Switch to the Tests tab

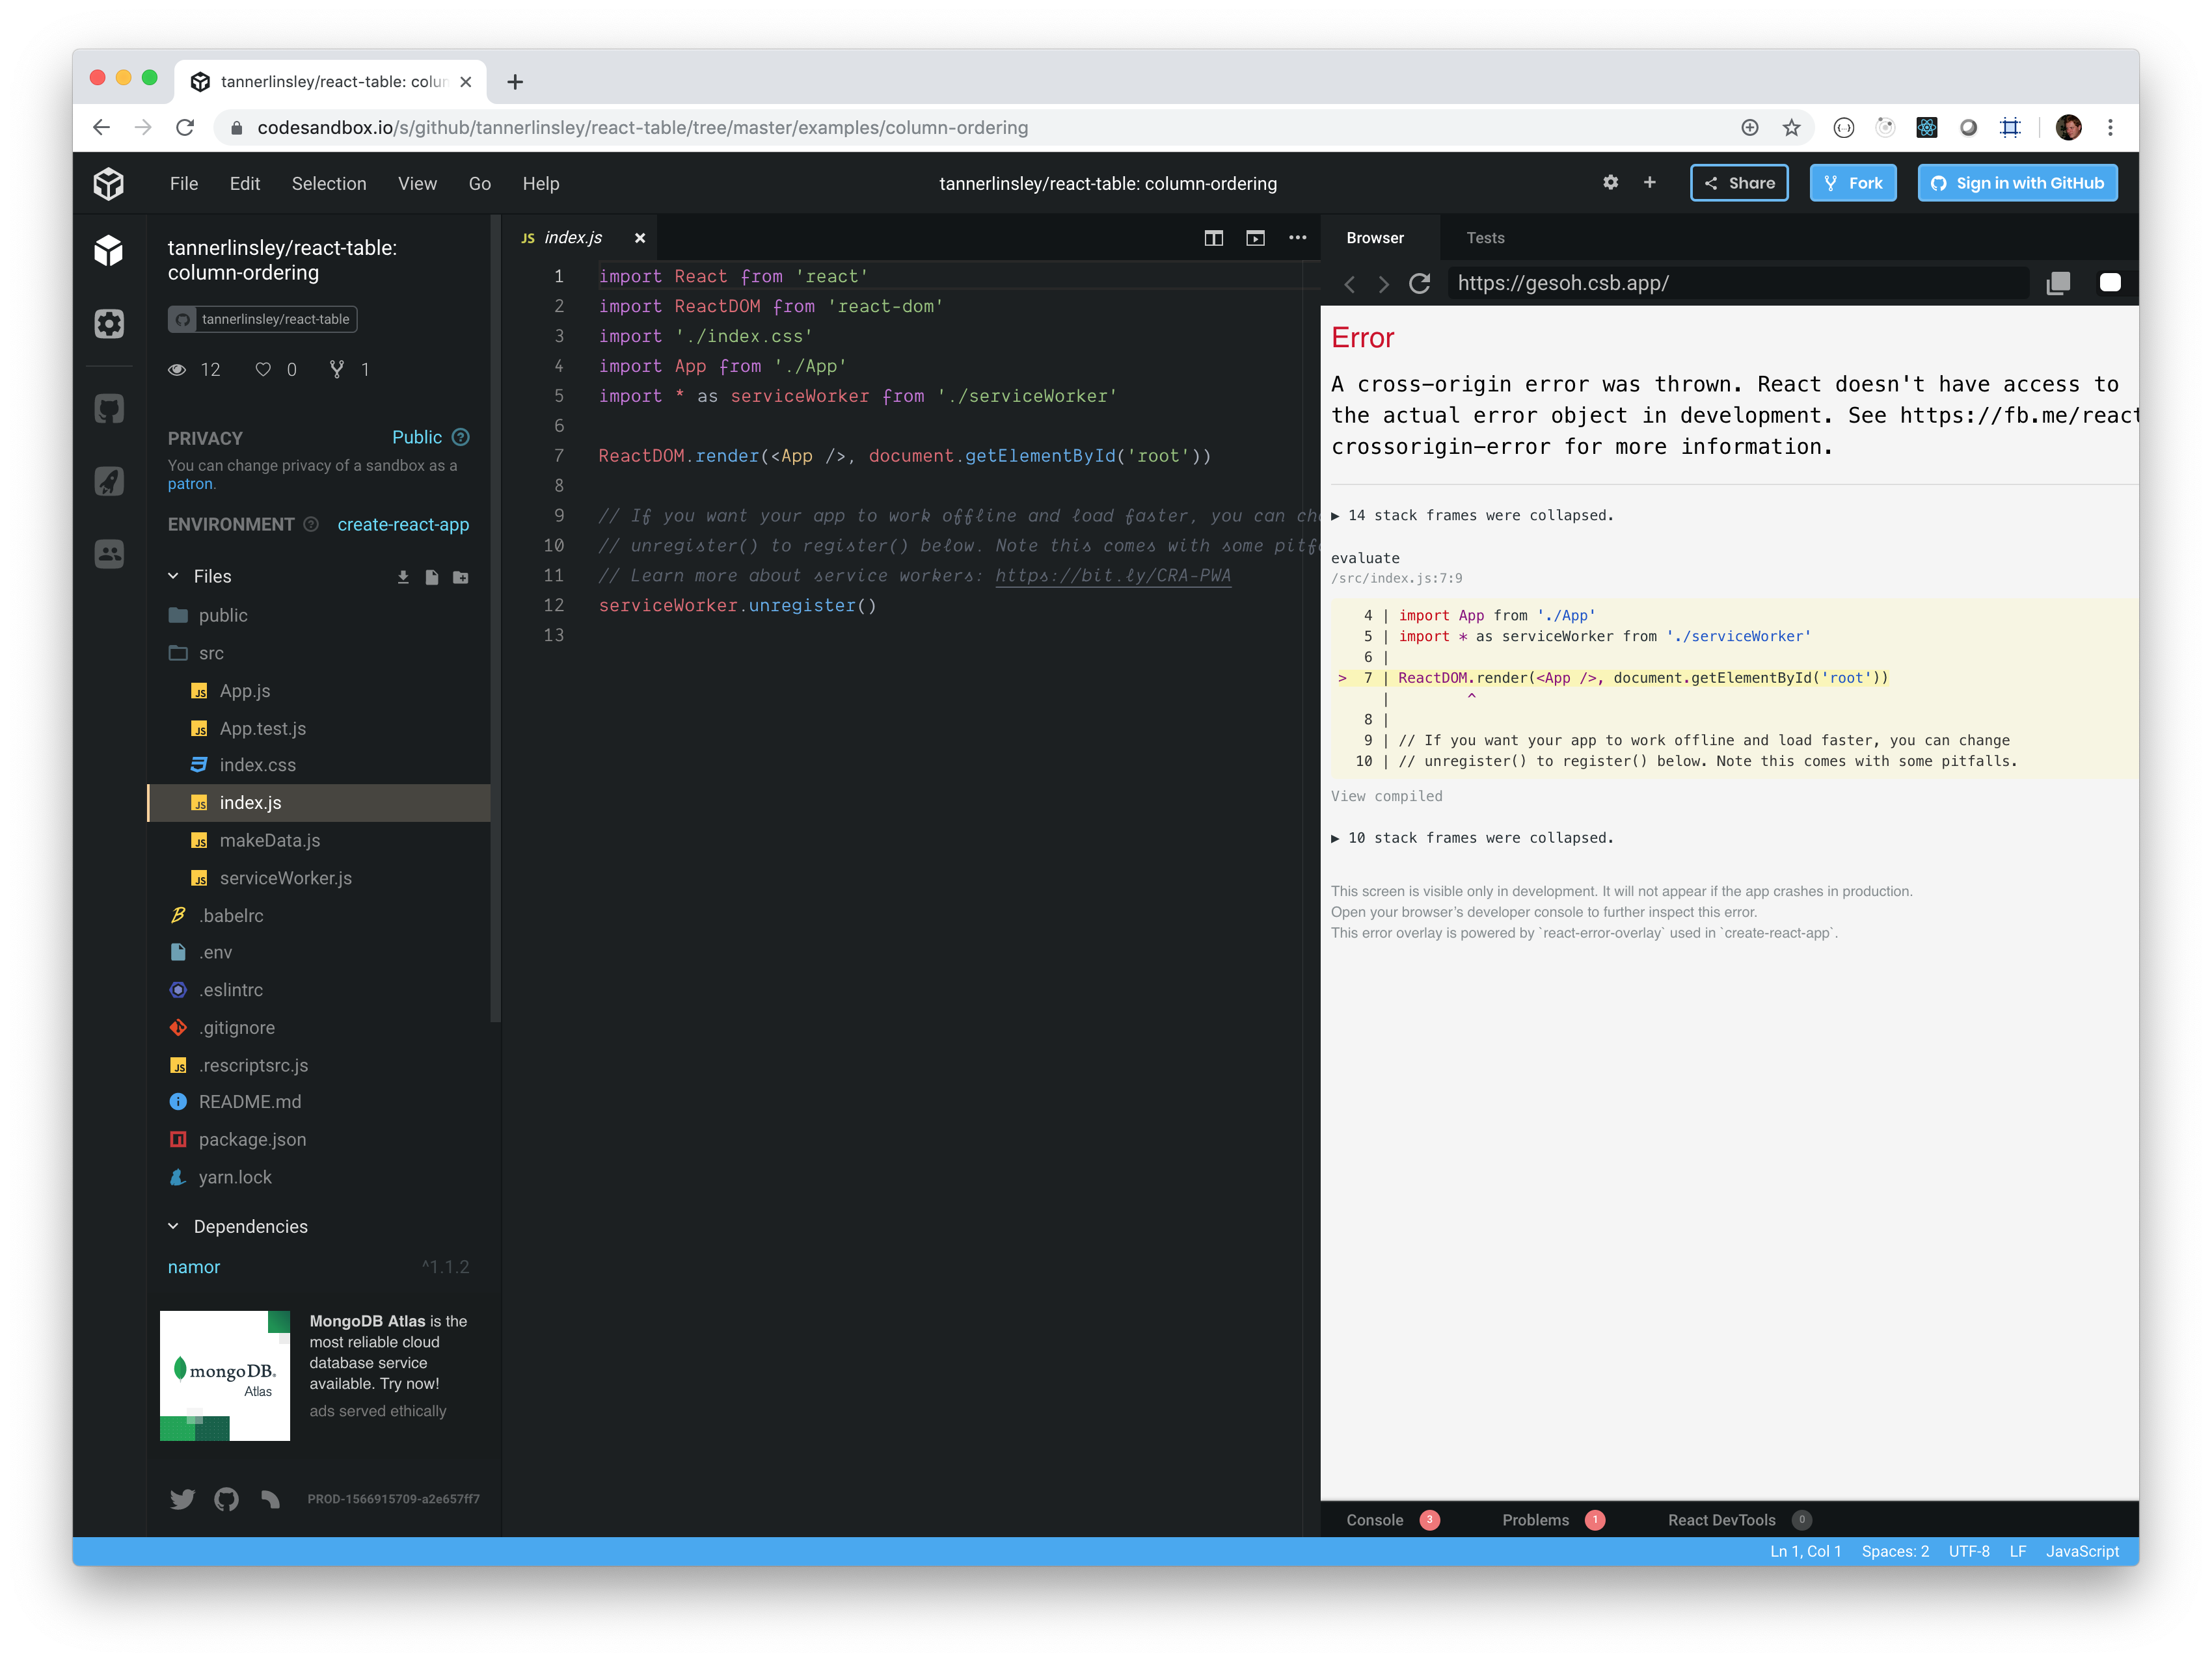point(1485,238)
